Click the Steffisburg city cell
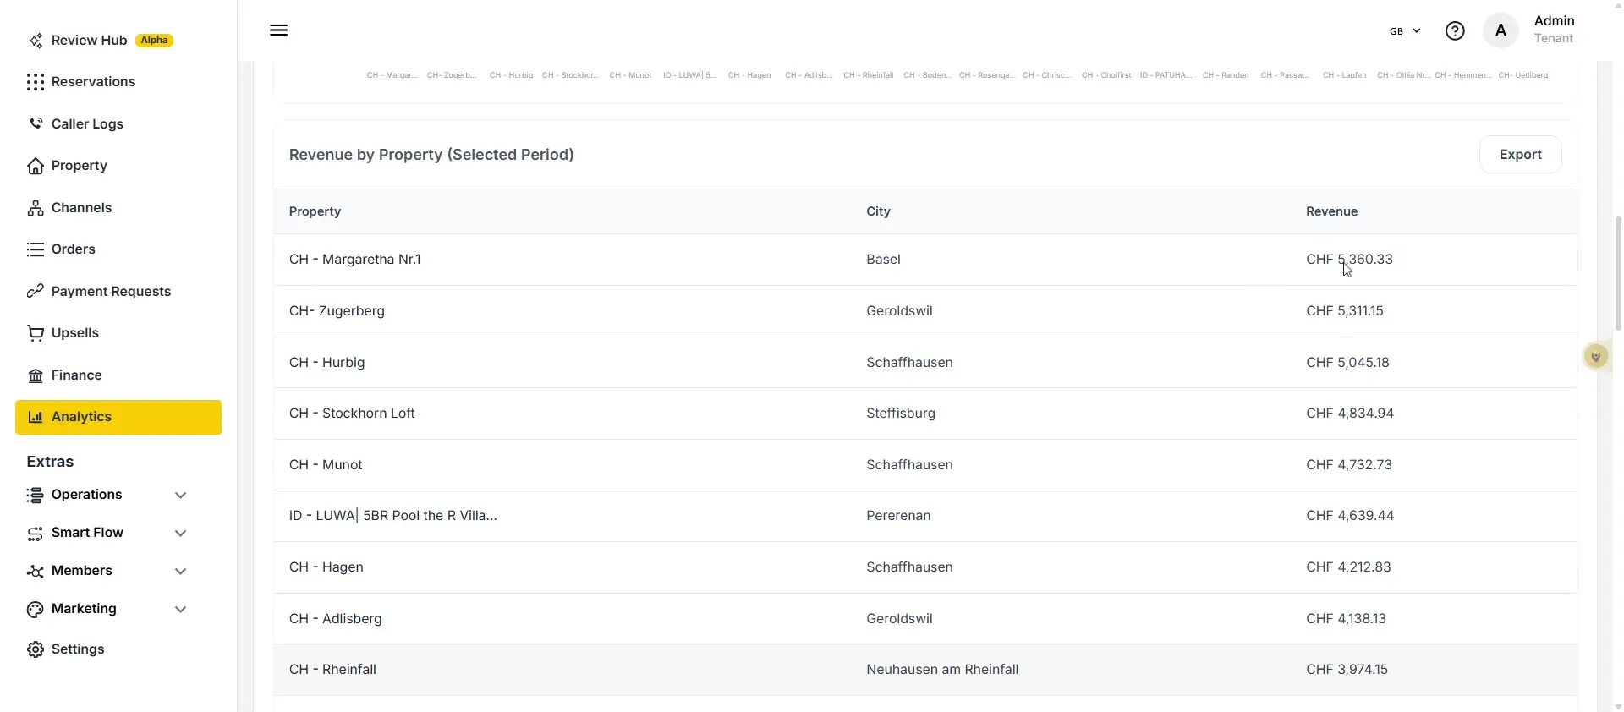 901,414
